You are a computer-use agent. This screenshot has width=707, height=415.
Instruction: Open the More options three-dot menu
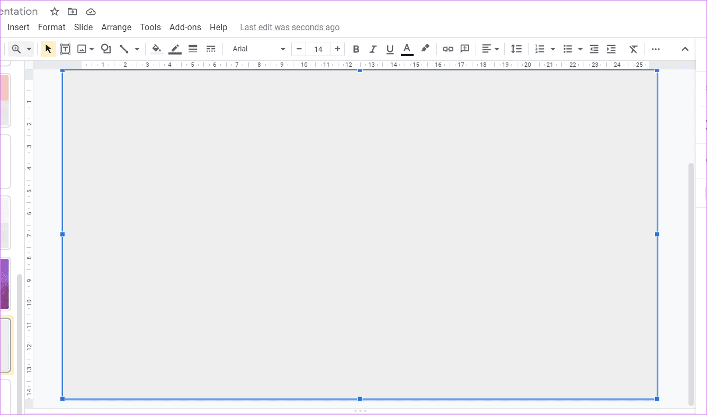pyautogui.click(x=656, y=49)
